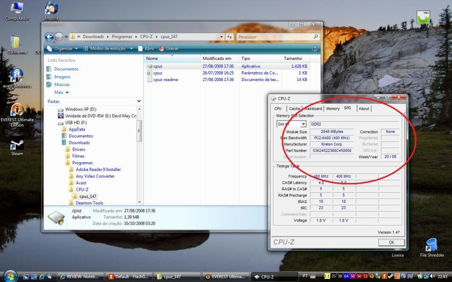This screenshot has width=452, height=282.
Task: Open the Modos de exibição dropdown arrow
Action: click(x=132, y=48)
